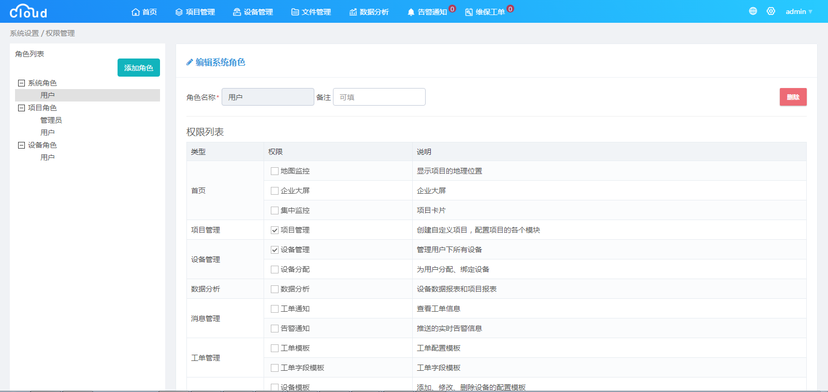This screenshot has width=828, height=392.
Task: Click description 推送的实时告警信息
Action: (x=449, y=328)
